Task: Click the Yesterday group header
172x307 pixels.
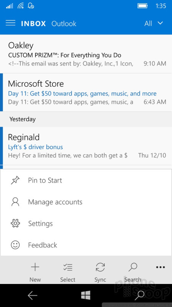Action: point(86,119)
